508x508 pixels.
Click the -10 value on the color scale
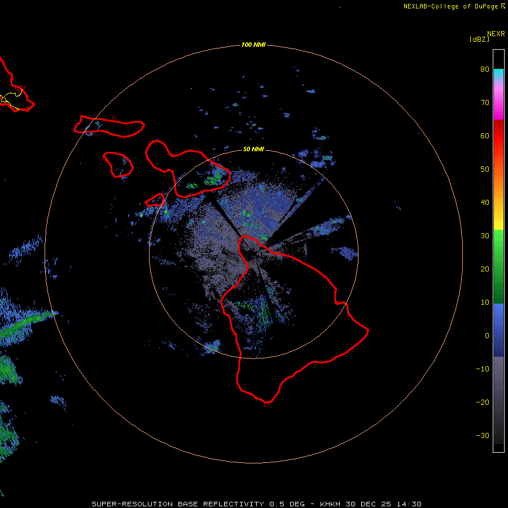pos(483,369)
